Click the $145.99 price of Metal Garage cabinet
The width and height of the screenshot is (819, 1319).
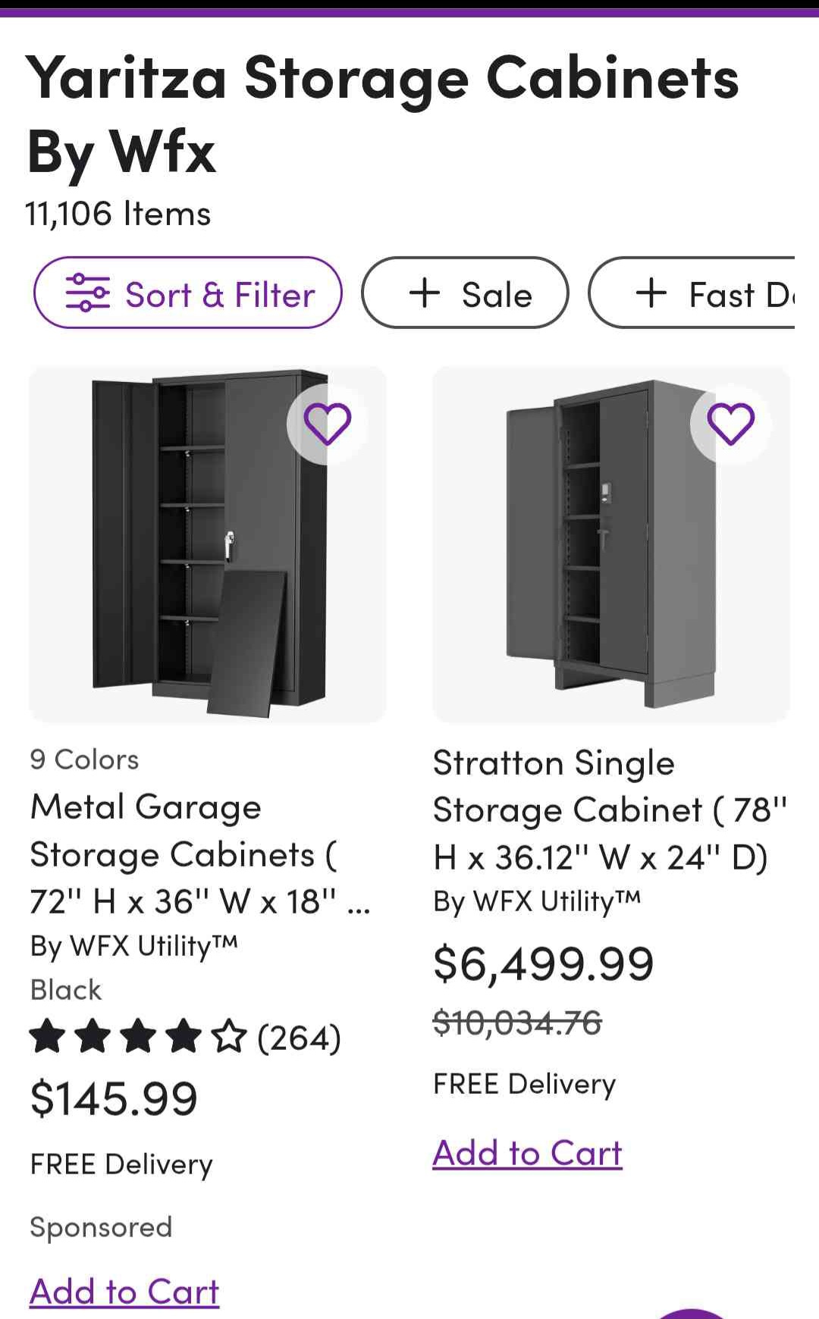click(114, 1098)
